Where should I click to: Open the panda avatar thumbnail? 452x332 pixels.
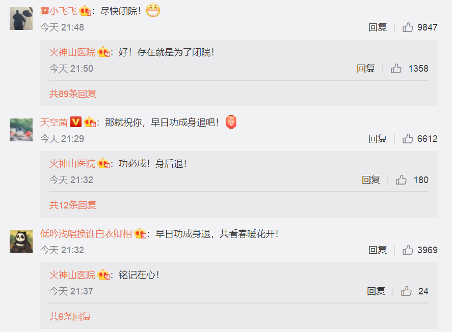click(21, 242)
